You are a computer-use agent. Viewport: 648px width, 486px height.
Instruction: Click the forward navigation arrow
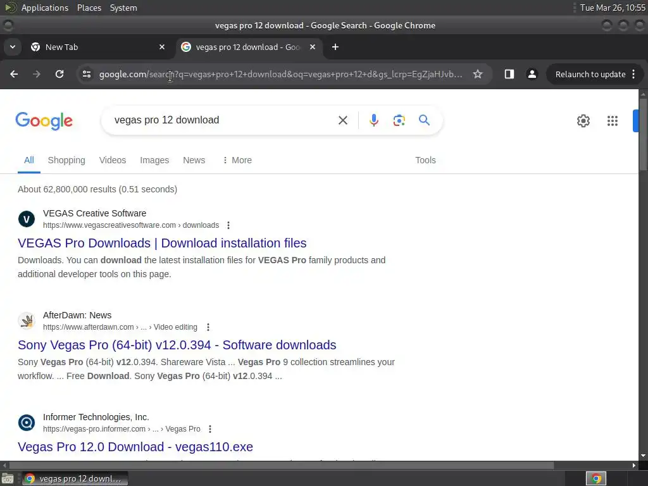tap(36, 75)
